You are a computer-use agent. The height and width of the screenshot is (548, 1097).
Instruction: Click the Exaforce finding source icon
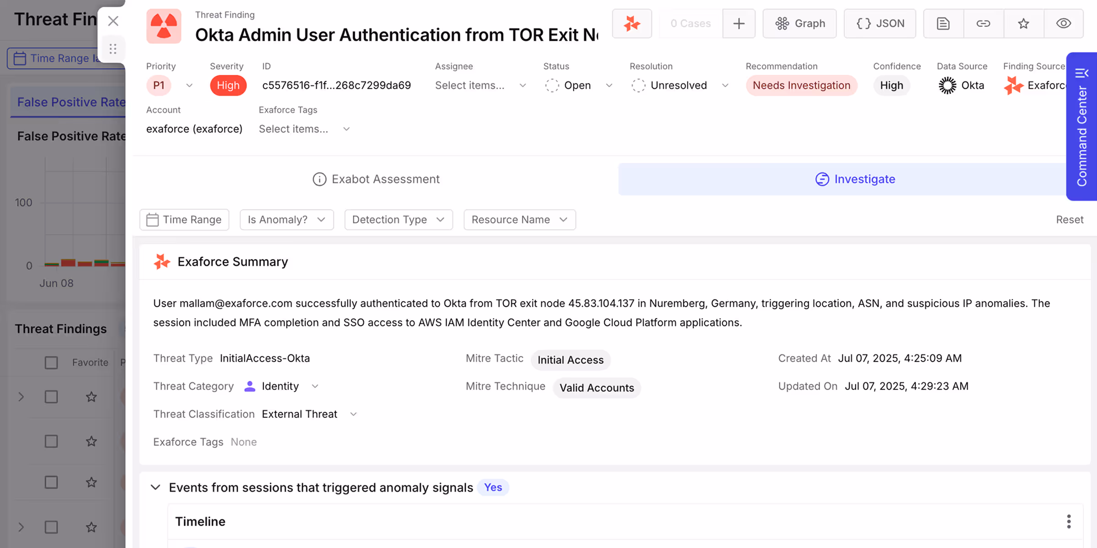(1013, 85)
